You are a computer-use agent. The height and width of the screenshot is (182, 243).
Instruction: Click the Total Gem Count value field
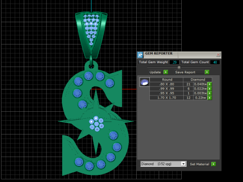[x=215, y=62]
